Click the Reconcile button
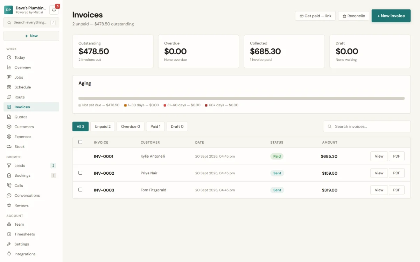Viewport: 420px width, 262px height. point(353,16)
